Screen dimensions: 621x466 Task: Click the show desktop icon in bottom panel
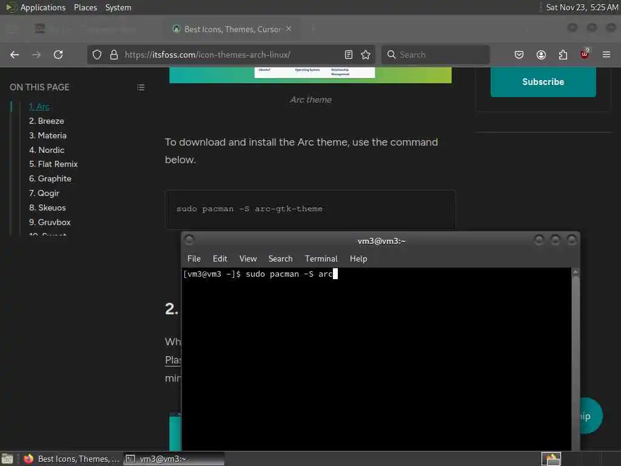pos(7,459)
